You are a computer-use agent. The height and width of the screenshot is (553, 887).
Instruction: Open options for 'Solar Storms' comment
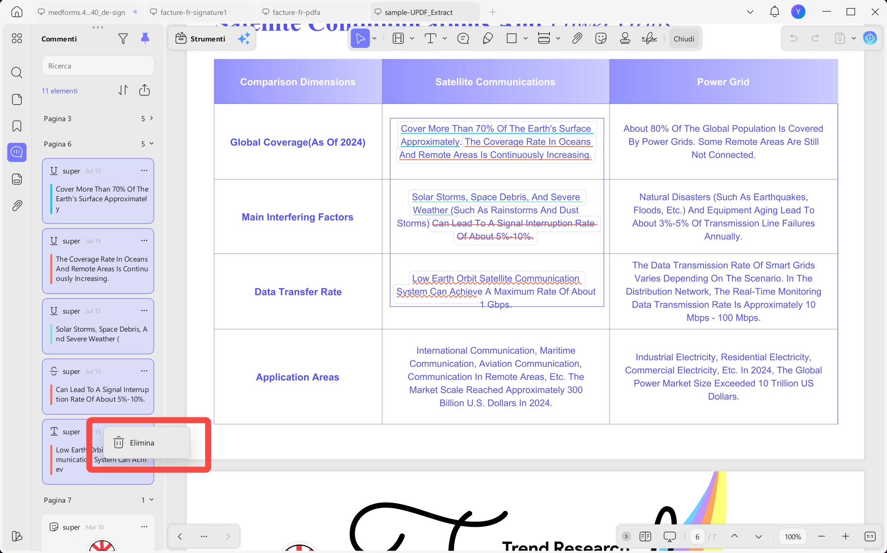coord(144,311)
